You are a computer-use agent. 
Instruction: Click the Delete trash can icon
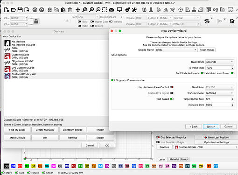(70, 10)
